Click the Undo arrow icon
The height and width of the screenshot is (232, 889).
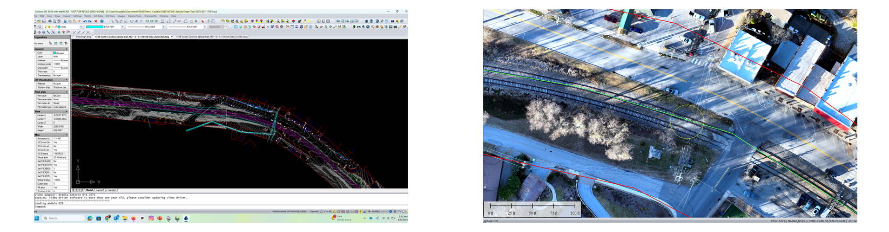(85, 21)
